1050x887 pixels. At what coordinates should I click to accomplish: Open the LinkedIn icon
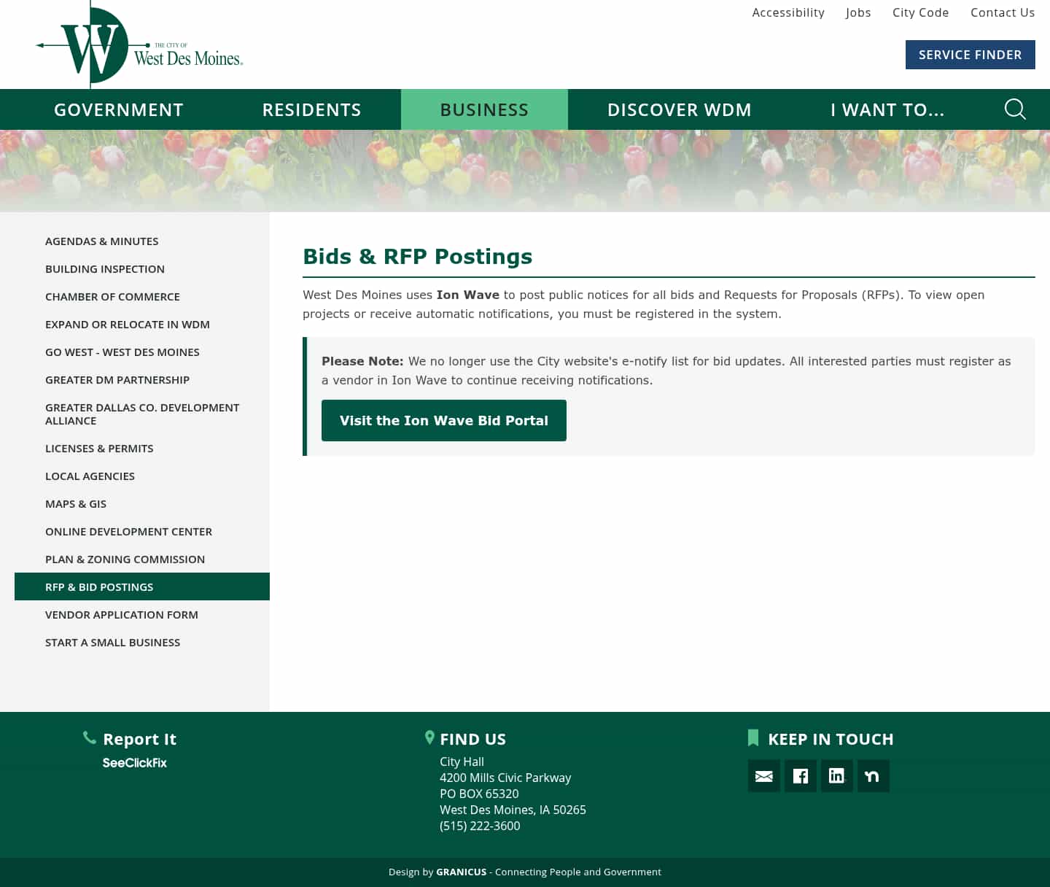coord(836,776)
